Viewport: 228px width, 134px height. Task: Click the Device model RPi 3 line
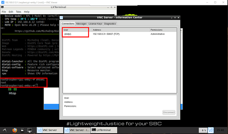pos(30,16)
